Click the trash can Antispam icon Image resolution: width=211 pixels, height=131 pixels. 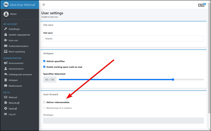pos(6,80)
